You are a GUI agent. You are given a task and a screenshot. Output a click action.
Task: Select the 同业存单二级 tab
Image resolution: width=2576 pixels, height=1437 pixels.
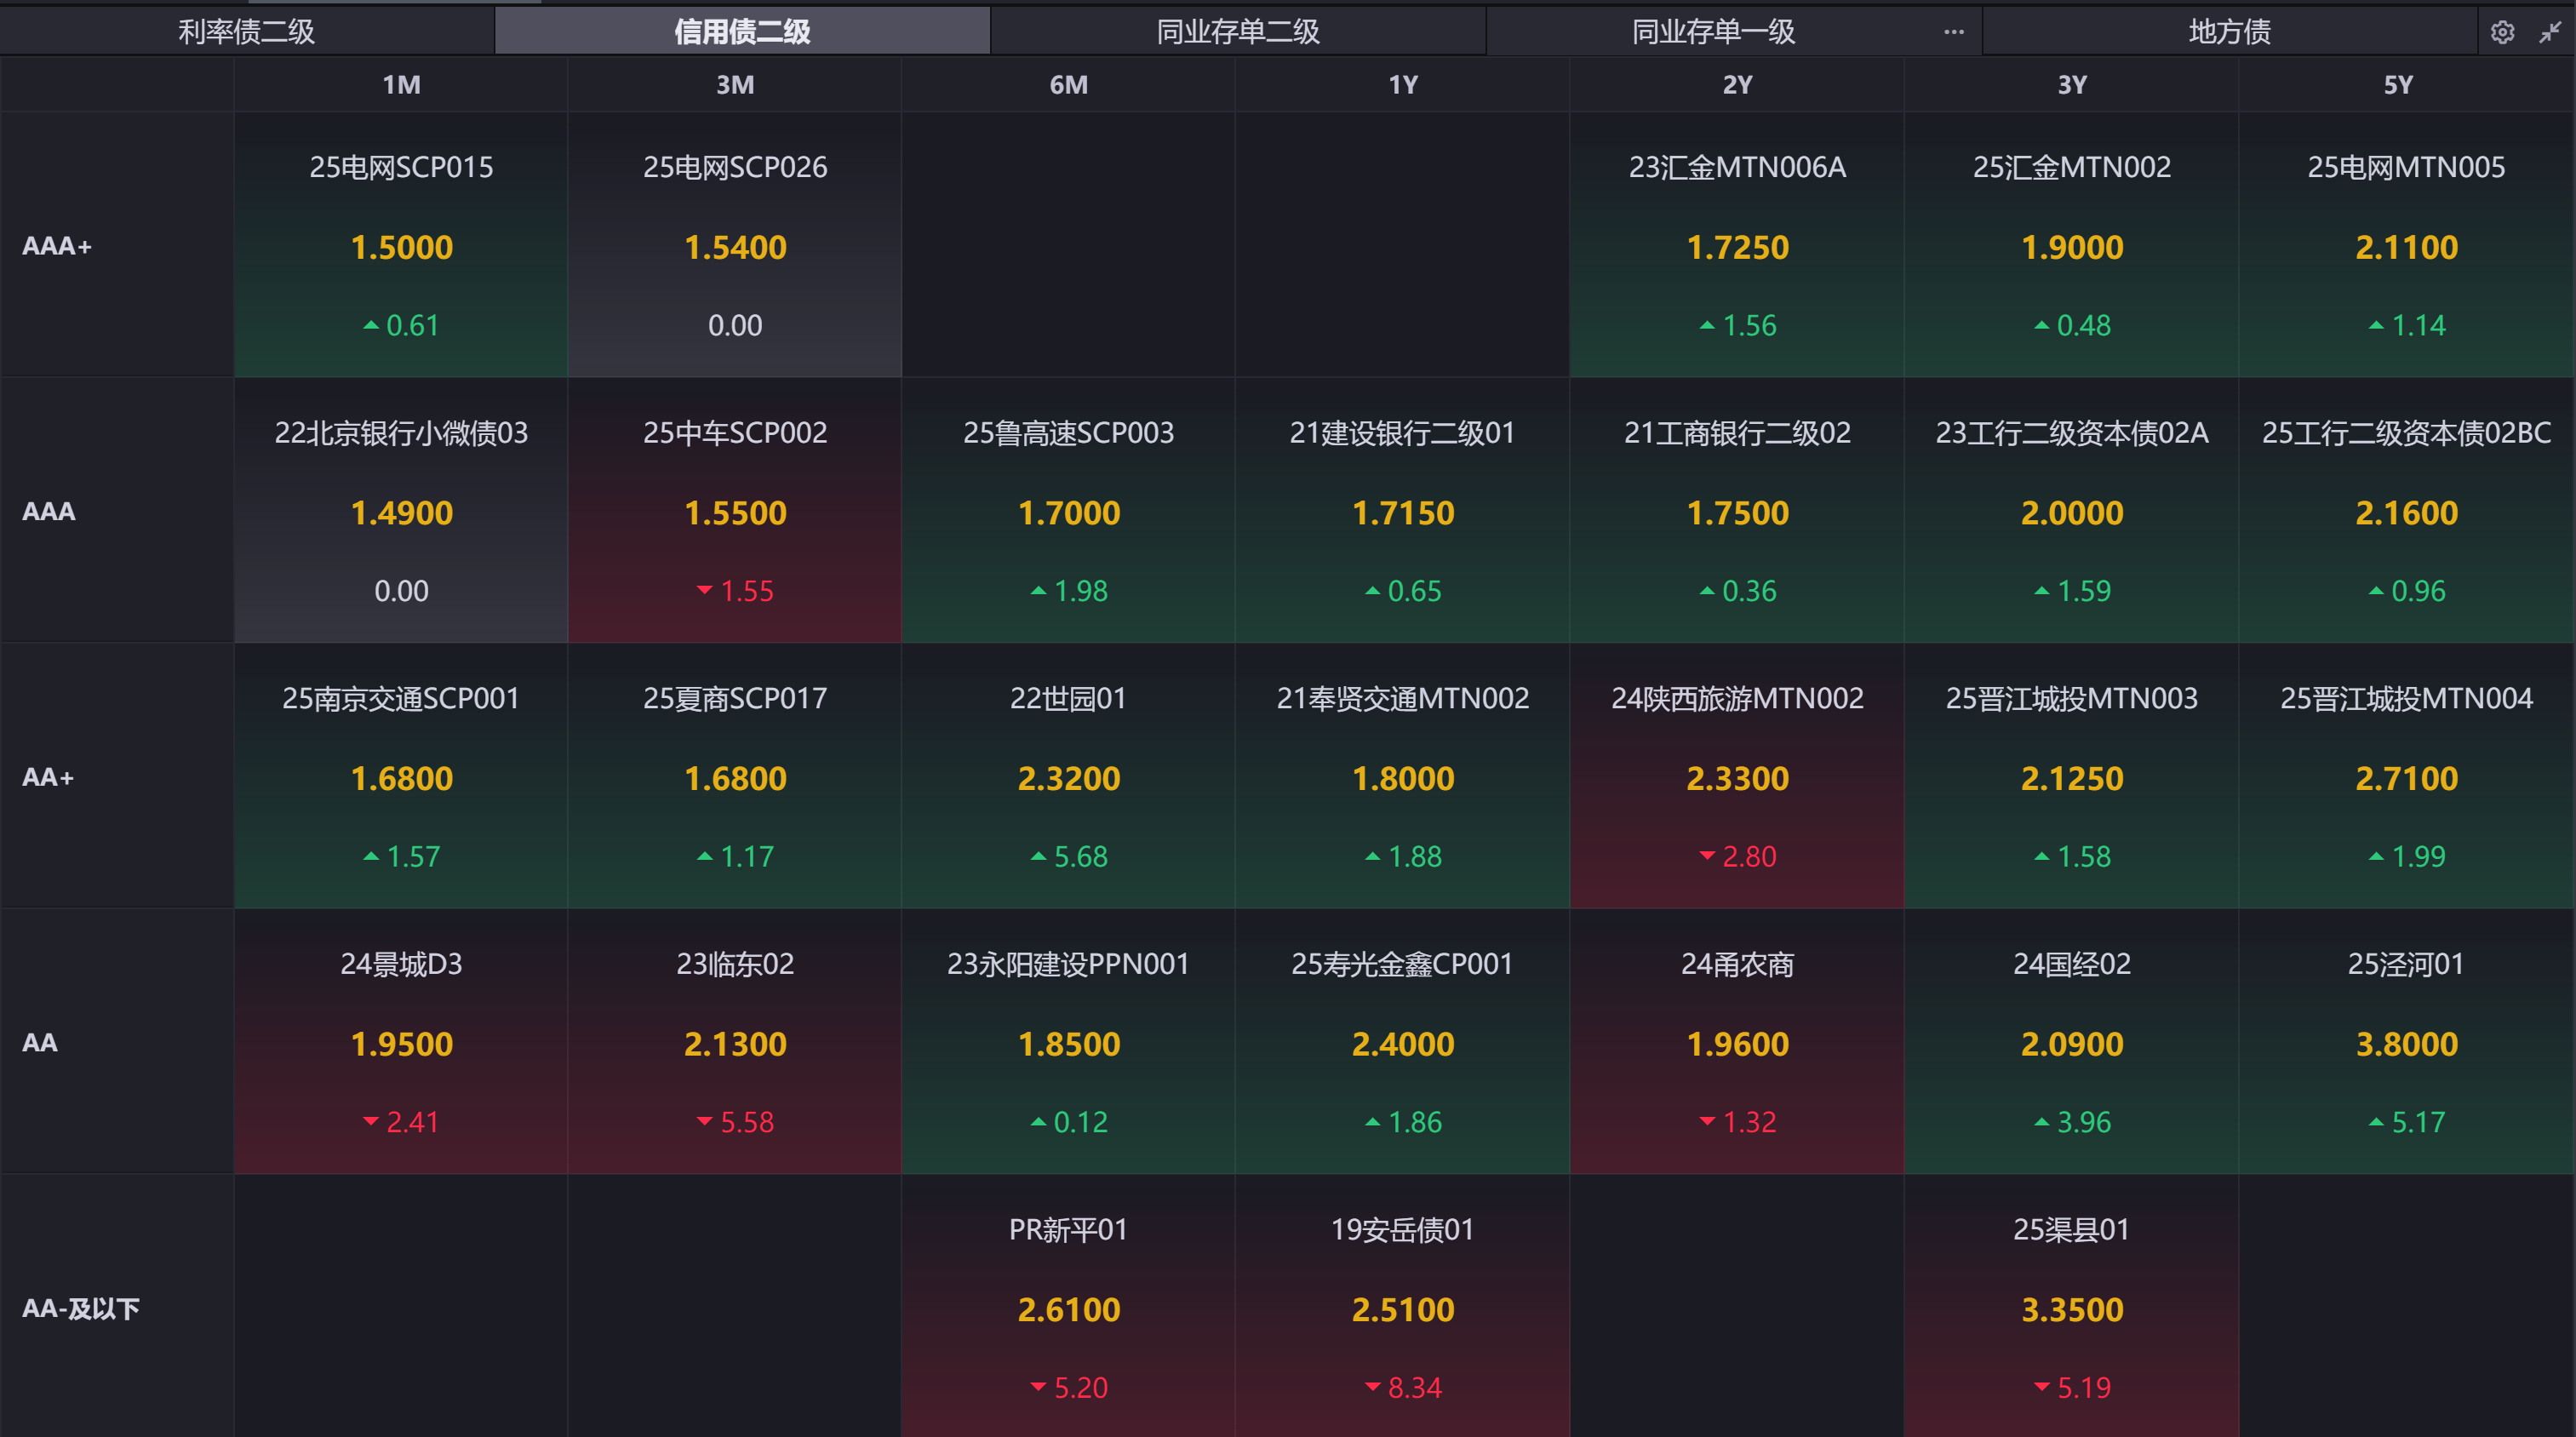[x=1237, y=32]
